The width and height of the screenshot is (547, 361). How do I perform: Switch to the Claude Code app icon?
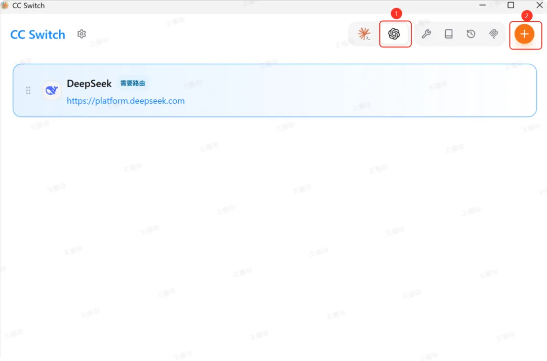pos(364,34)
